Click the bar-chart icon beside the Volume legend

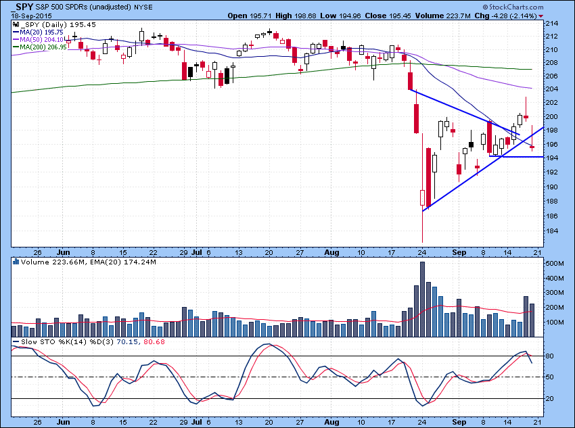coord(16,262)
